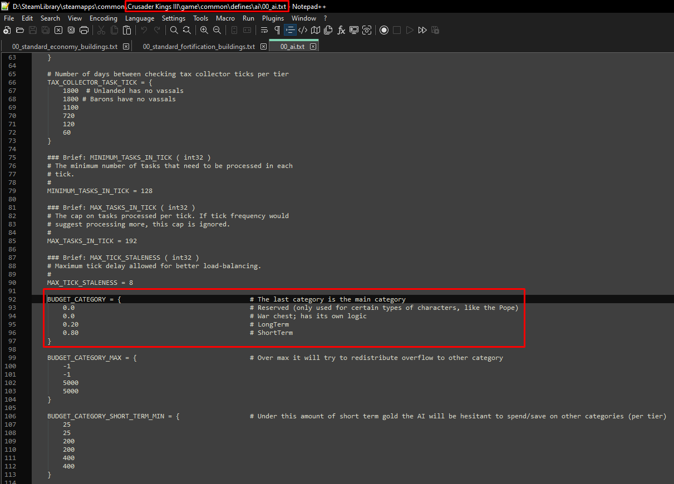Screen dimensions: 674x484
Task: Close the 00_standard_fortification_buildings.txt tab
Action: [x=263, y=47]
